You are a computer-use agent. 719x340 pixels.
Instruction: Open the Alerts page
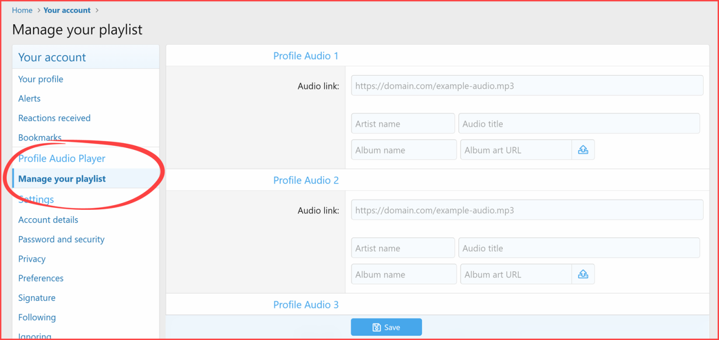pyautogui.click(x=29, y=98)
